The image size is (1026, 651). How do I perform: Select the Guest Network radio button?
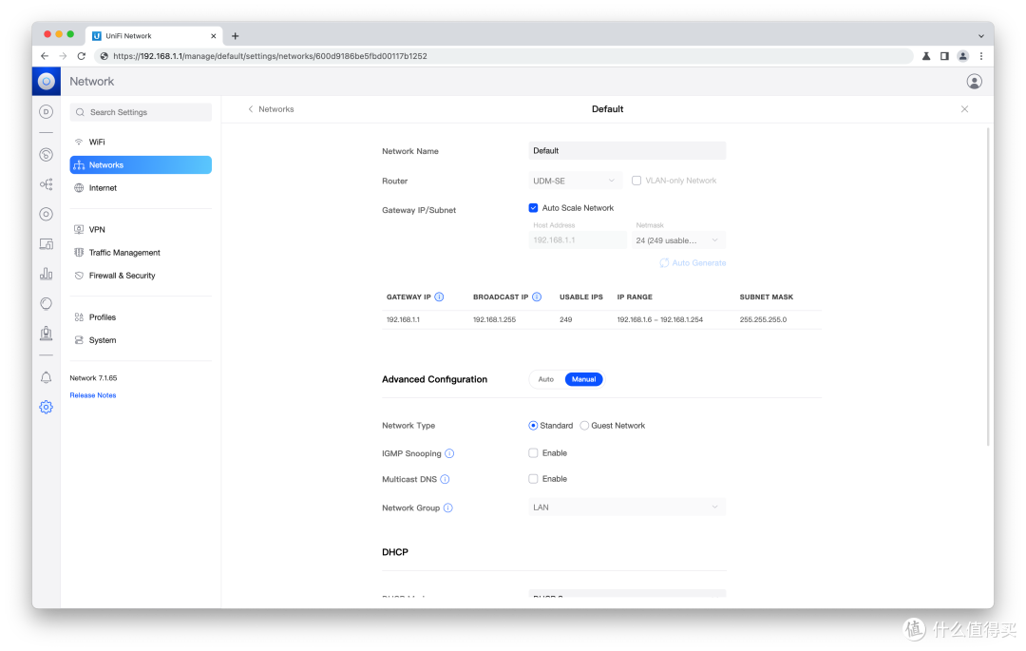coord(584,426)
